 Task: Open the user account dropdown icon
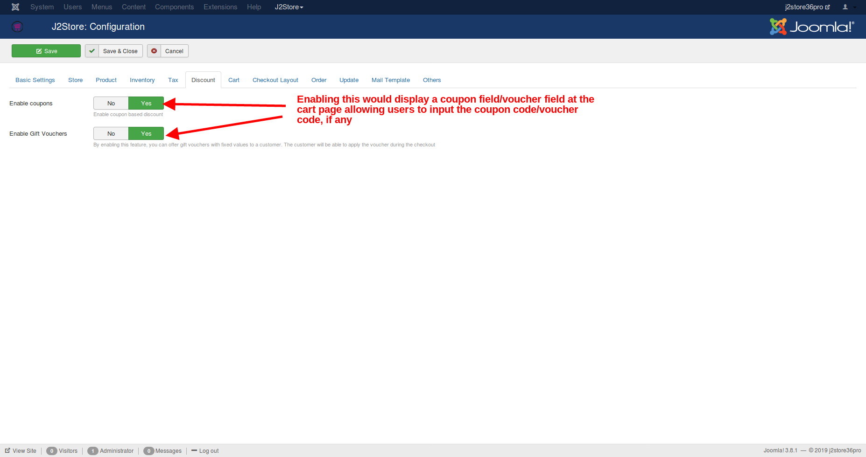click(x=849, y=7)
